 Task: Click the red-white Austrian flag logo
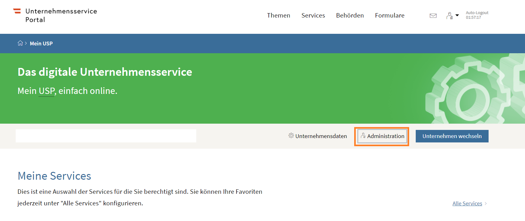click(17, 11)
